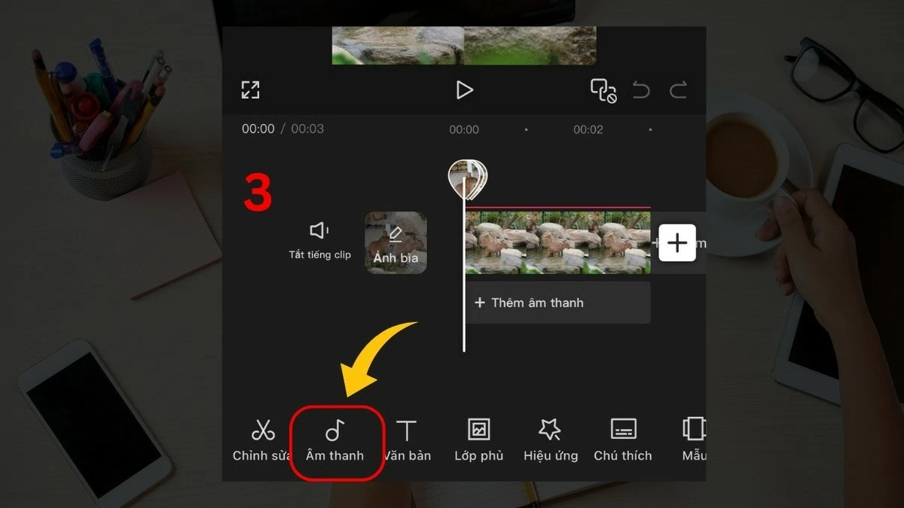Open the Mẫu template tool
The width and height of the screenshot is (904, 508).
pos(693,440)
